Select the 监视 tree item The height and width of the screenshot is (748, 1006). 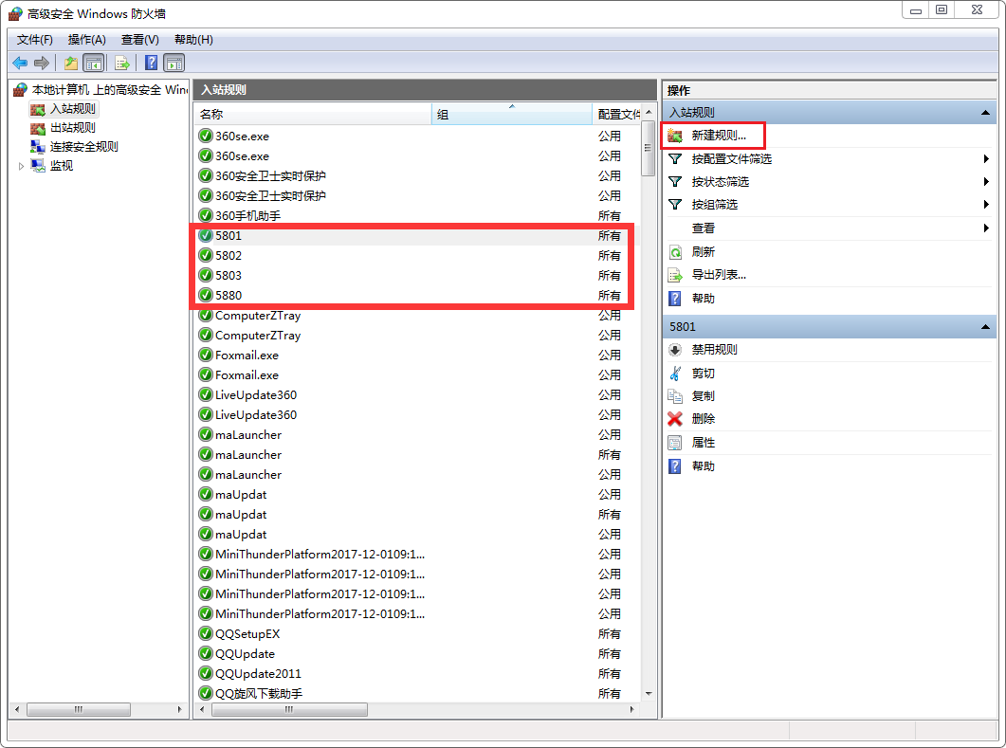[61, 166]
